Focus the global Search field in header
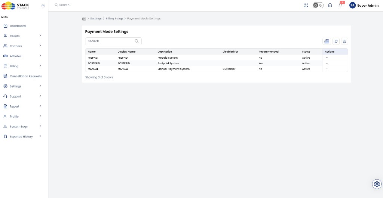Image resolution: width=383 pixels, height=198 pixels. (65, 5)
